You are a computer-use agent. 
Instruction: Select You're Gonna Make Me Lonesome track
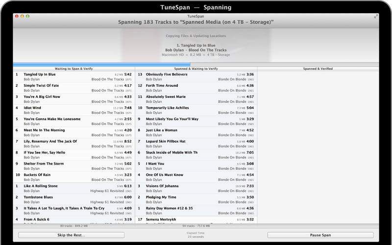click(74, 121)
